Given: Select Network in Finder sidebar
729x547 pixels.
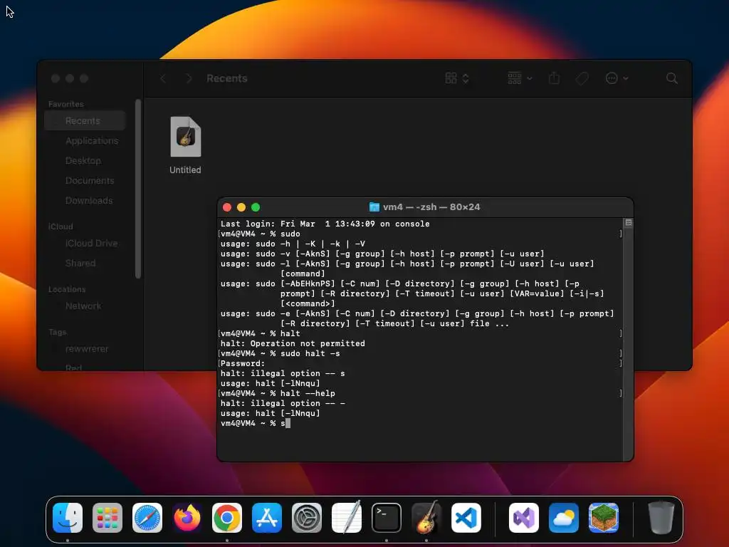Looking at the screenshot, I should point(85,306).
